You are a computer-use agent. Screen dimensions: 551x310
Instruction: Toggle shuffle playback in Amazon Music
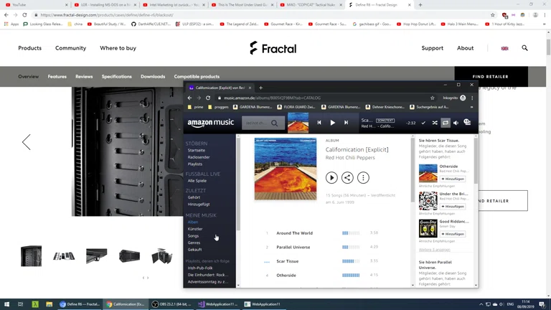(434, 123)
